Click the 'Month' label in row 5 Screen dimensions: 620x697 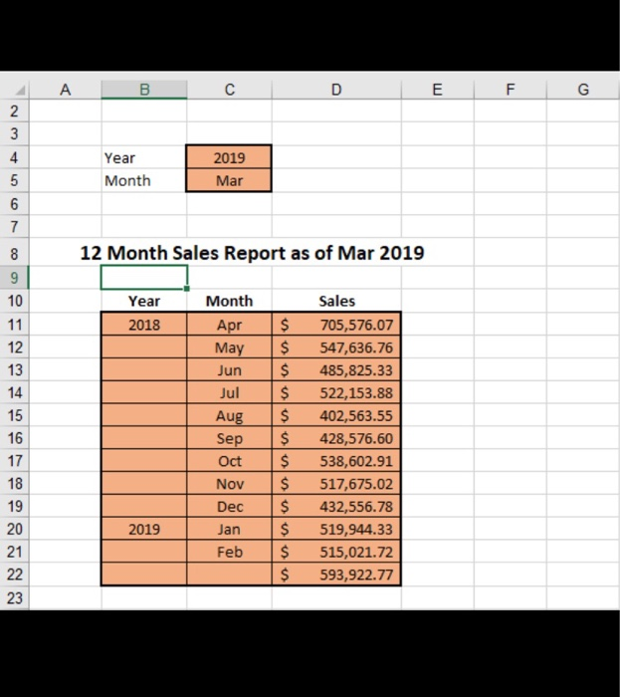(x=127, y=180)
